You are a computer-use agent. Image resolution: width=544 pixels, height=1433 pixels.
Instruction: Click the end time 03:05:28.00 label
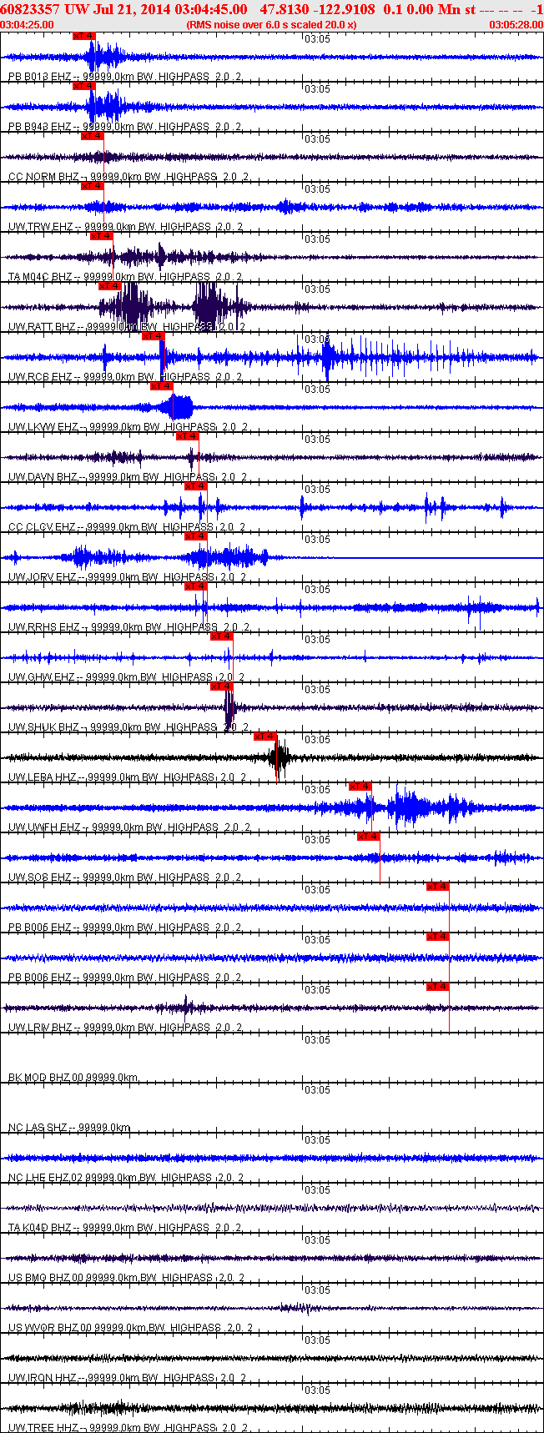[x=516, y=25]
